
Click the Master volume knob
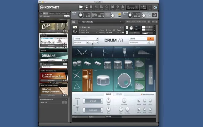81,15
